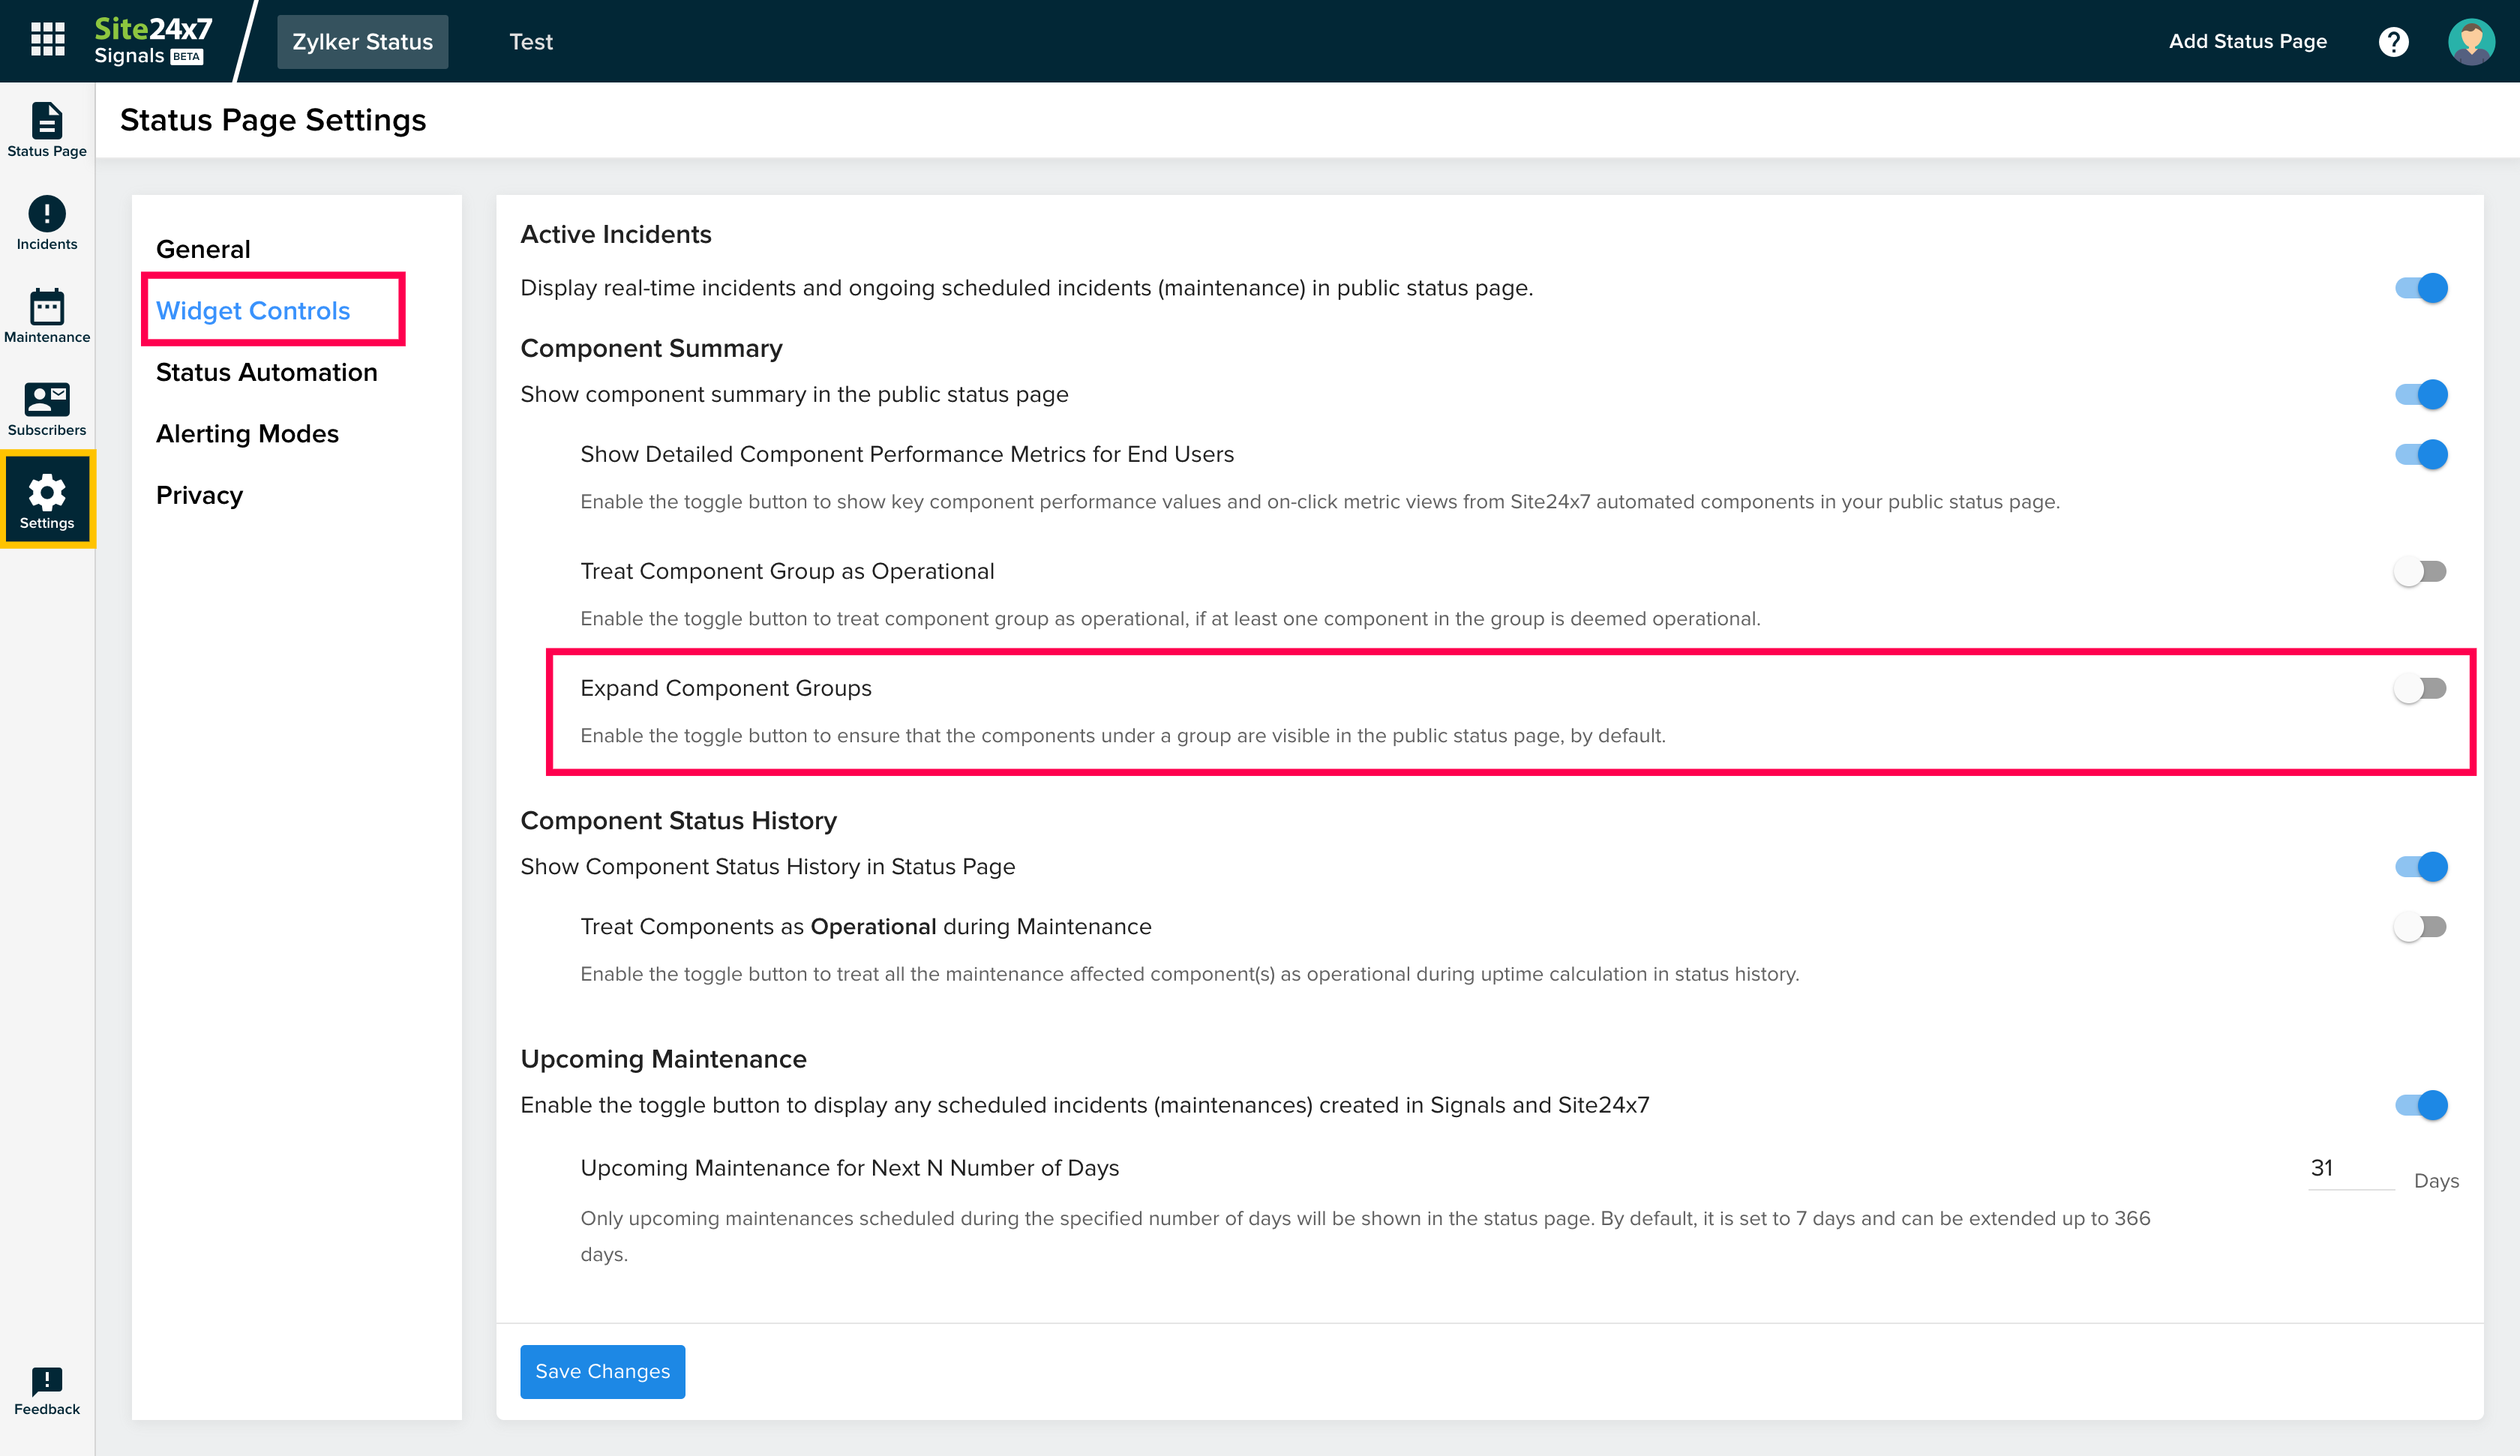Turn on Treat Component Group as Operational
This screenshot has width=2520, height=1456.
2420,571
